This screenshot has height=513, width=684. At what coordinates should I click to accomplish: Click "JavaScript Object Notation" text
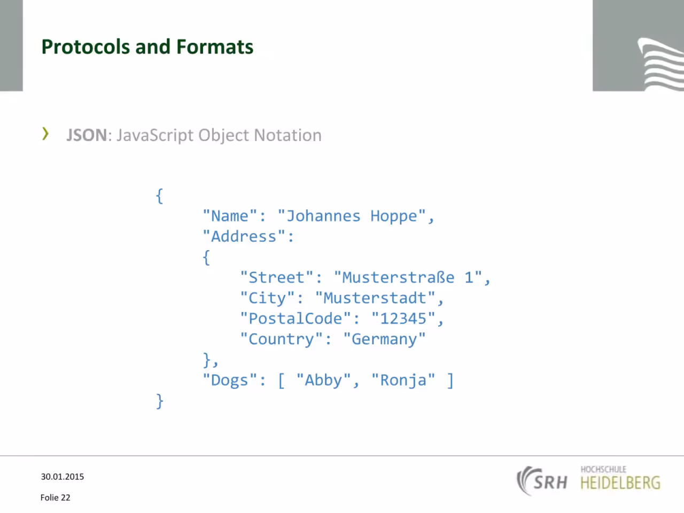coord(219,135)
